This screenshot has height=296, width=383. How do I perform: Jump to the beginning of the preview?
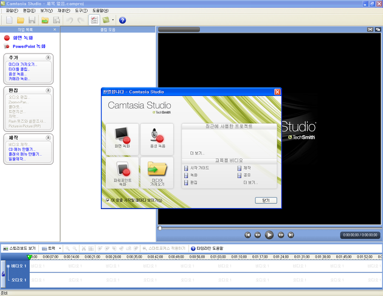point(247,235)
